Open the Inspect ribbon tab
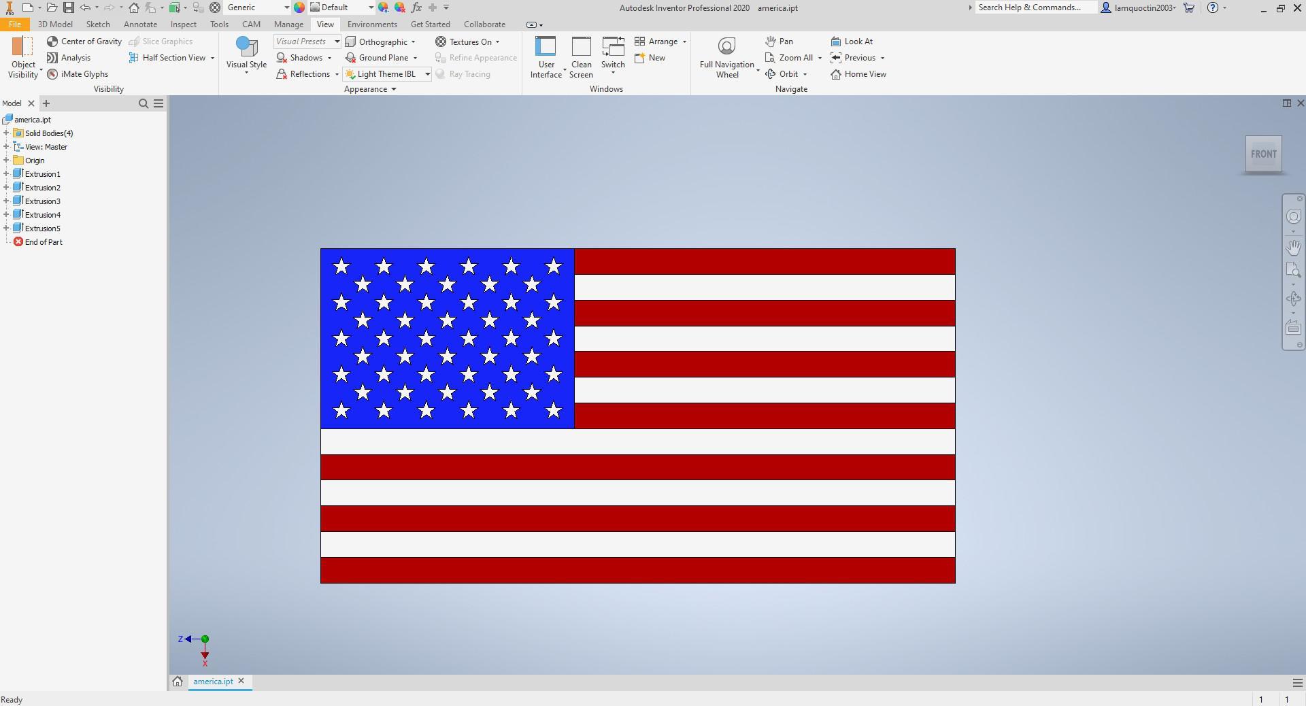 (184, 24)
